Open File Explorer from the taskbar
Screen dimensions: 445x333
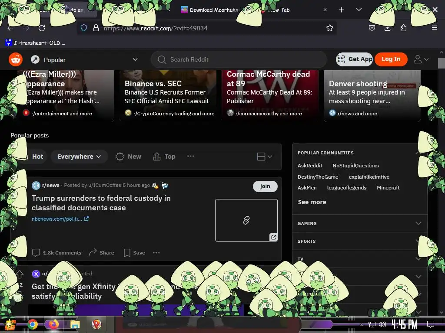tap(75, 324)
